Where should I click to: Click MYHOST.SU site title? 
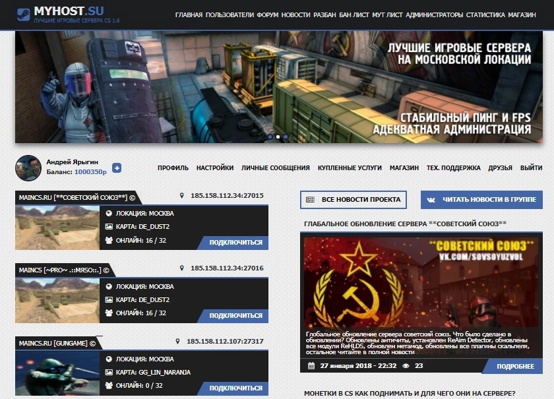[69, 11]
